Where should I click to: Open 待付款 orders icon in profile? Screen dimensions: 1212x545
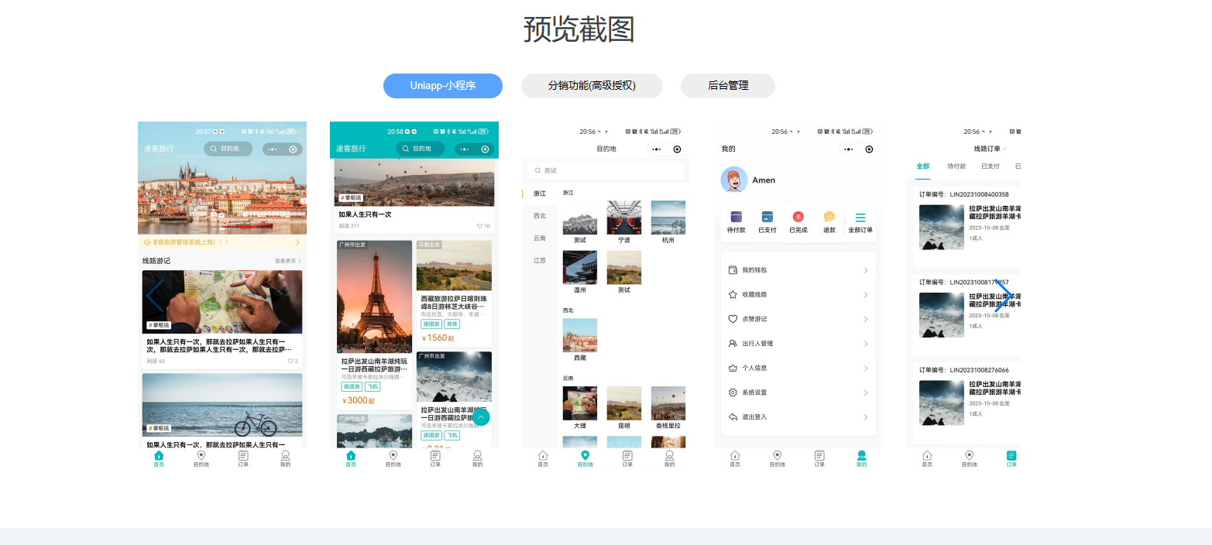(x=736, y=218)
